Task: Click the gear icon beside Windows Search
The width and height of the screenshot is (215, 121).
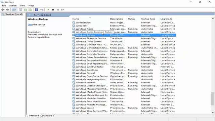Action: [74, 108]
